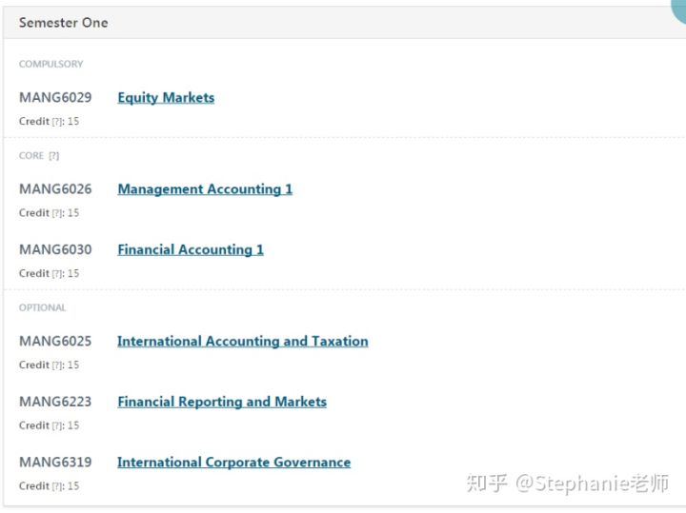Click the COMPULSORY section label
686x513 pixels.
pos(50,64)
